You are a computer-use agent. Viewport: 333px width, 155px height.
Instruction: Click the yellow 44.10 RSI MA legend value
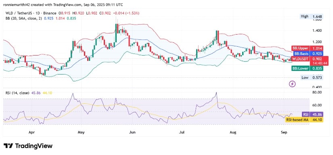coord(47,93)
